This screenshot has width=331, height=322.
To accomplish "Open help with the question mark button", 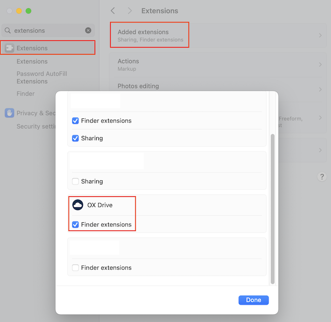I will point(322,177).
